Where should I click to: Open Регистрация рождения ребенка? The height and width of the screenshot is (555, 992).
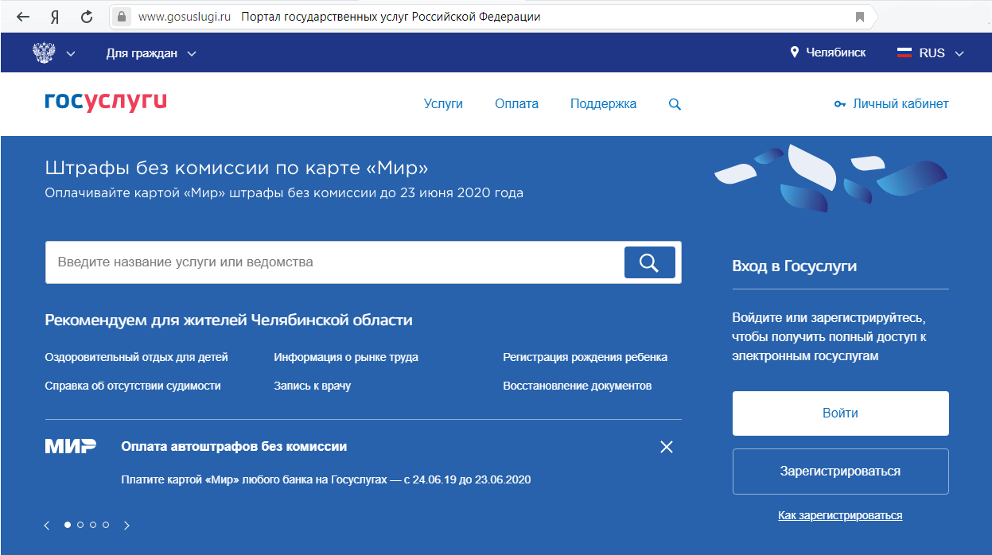[585, 358]
